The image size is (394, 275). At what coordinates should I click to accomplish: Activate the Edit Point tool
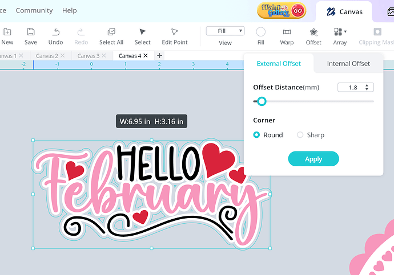175,32
